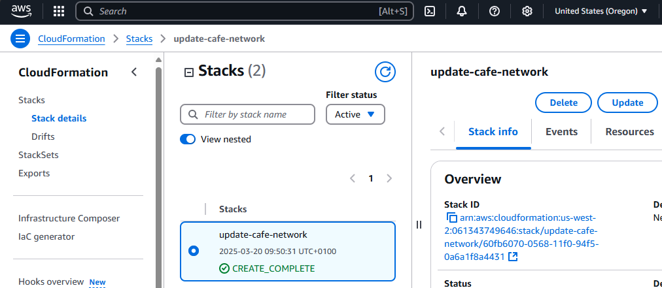Switch to the Stack info tab

[493, 131]
